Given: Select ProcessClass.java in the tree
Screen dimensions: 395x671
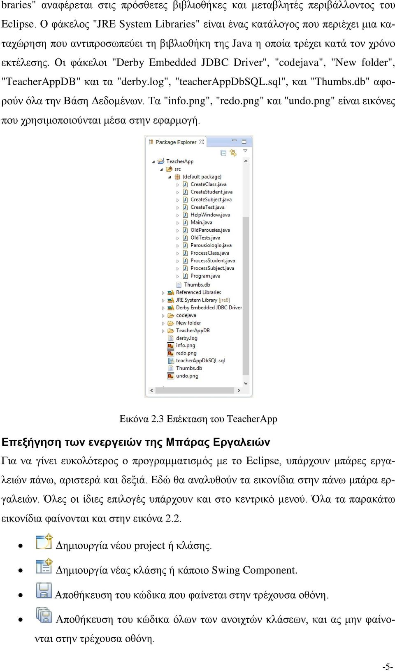Looking at the screenshot, I should (210, 253).
